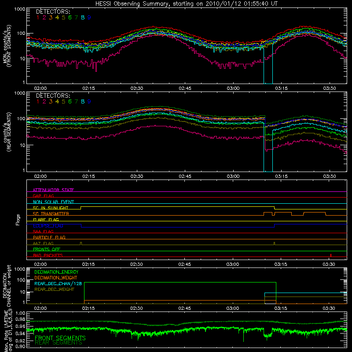Select pink detector 2 in front segments legend

(44, 18)
